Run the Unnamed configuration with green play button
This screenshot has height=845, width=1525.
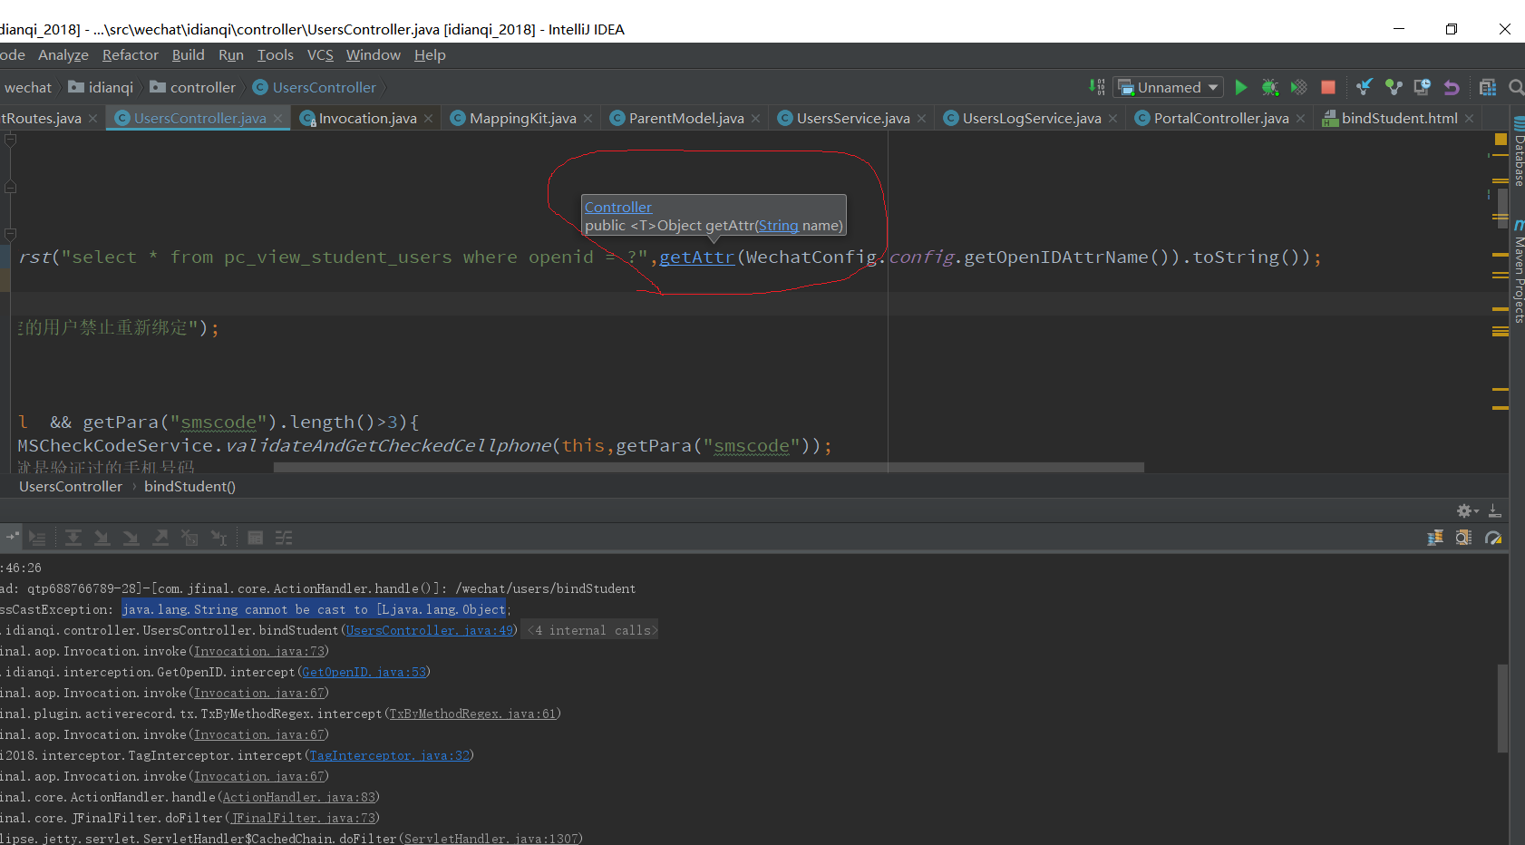(x=1241, y=87)
